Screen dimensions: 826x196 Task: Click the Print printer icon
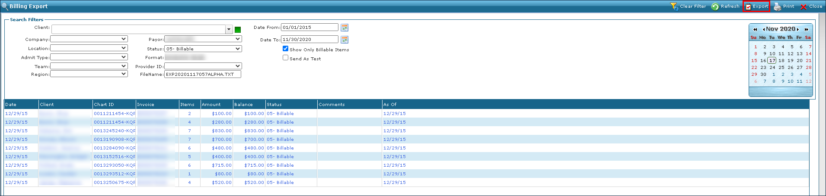(x=777, y=6)
